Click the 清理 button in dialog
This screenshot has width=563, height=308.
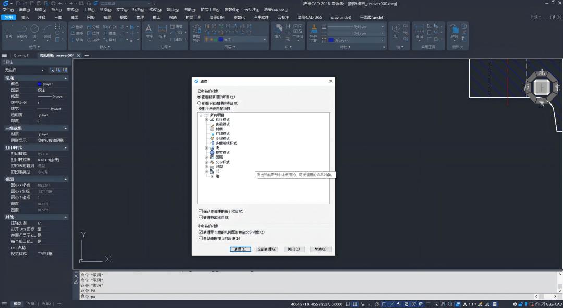[240, 249]
